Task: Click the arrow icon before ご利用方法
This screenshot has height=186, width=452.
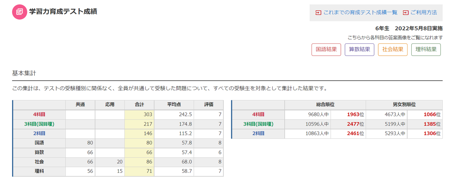Action: click(405, 12)
